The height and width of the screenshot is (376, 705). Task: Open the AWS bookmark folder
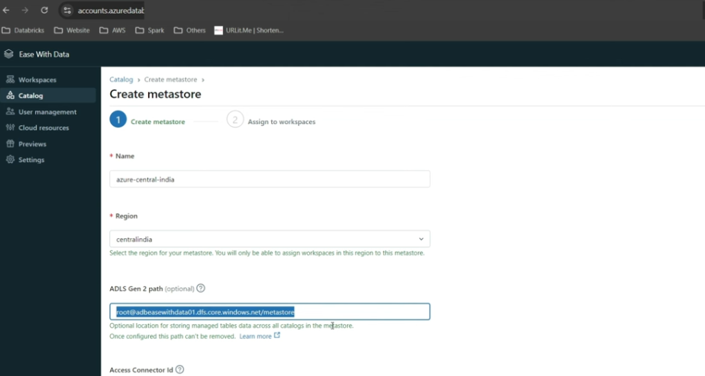click(x=112, y=30)
